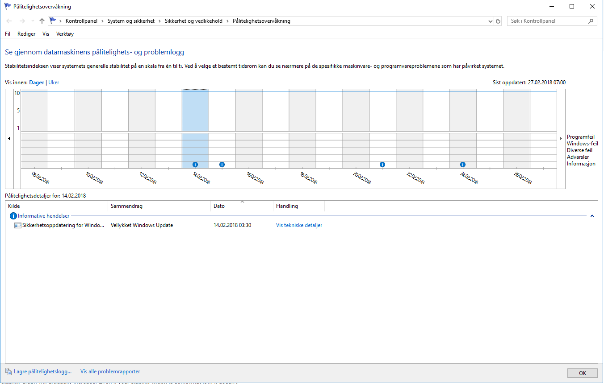Switch view to Dager
604x384 pixels.
click(37, 83)
